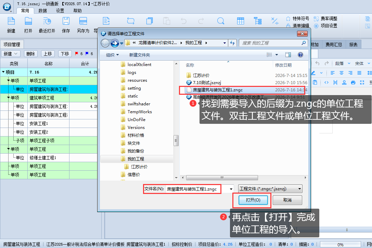Open the file type filter combo box
This screenshot has width=372, height=248.
(x=270, y=189)
